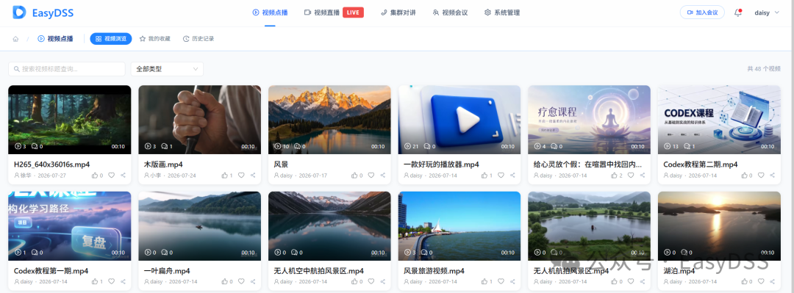794x293 pixels.
Task: Click the Codex教程第一期.mp4 title
Action: [51, 271]
